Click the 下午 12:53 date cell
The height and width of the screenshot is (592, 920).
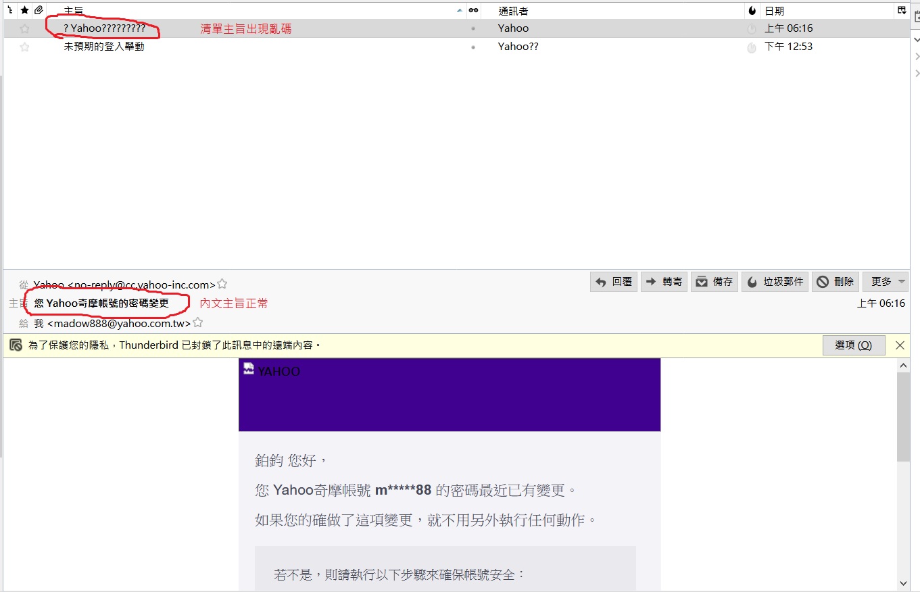tap(788, 47)
